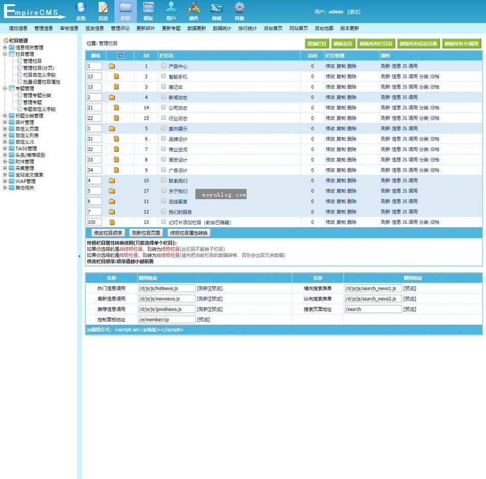The width and height of the screenshot is (486, 479).
Task: Click the folder icon in the 产品中心 row
Action: click(x=112, y=66)
